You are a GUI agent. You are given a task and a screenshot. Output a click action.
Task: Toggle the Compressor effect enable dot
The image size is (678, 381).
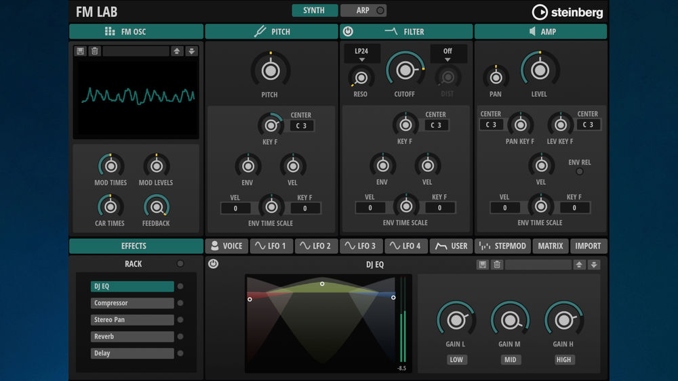180,303
